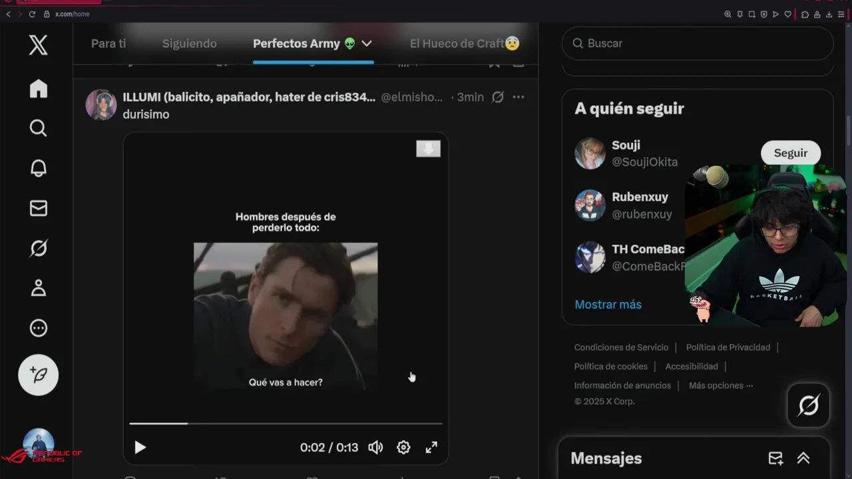Open account menu via profile avatar at bottom left

point(39,443)
